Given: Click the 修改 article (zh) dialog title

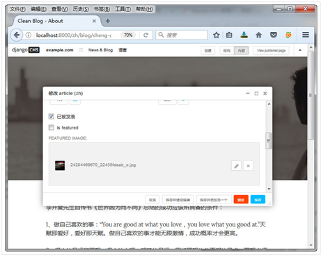Looking at the screenshot, I should 65,93.
